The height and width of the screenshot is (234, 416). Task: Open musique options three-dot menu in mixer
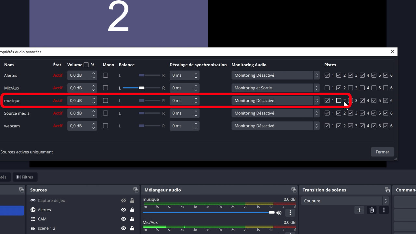(x=290, y=213)
